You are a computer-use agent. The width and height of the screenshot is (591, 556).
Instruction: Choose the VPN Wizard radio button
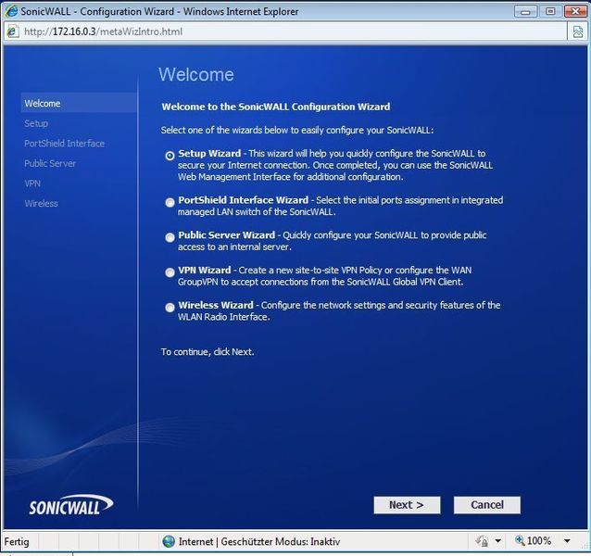point(170,272)
